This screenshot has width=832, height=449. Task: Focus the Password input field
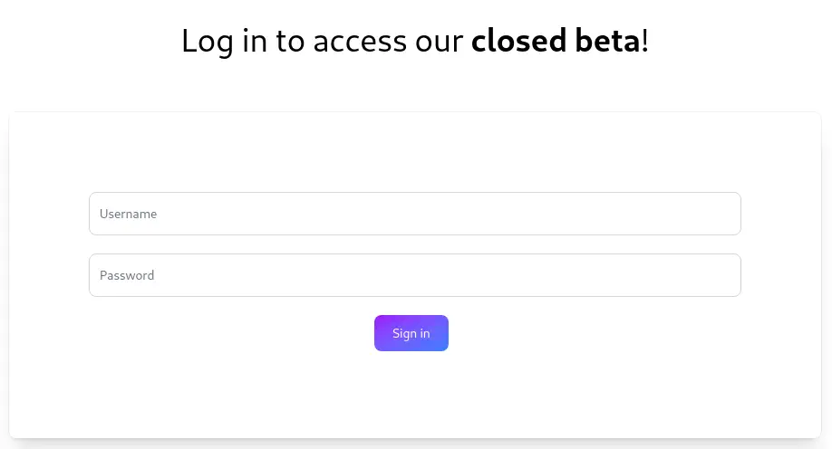414,275
